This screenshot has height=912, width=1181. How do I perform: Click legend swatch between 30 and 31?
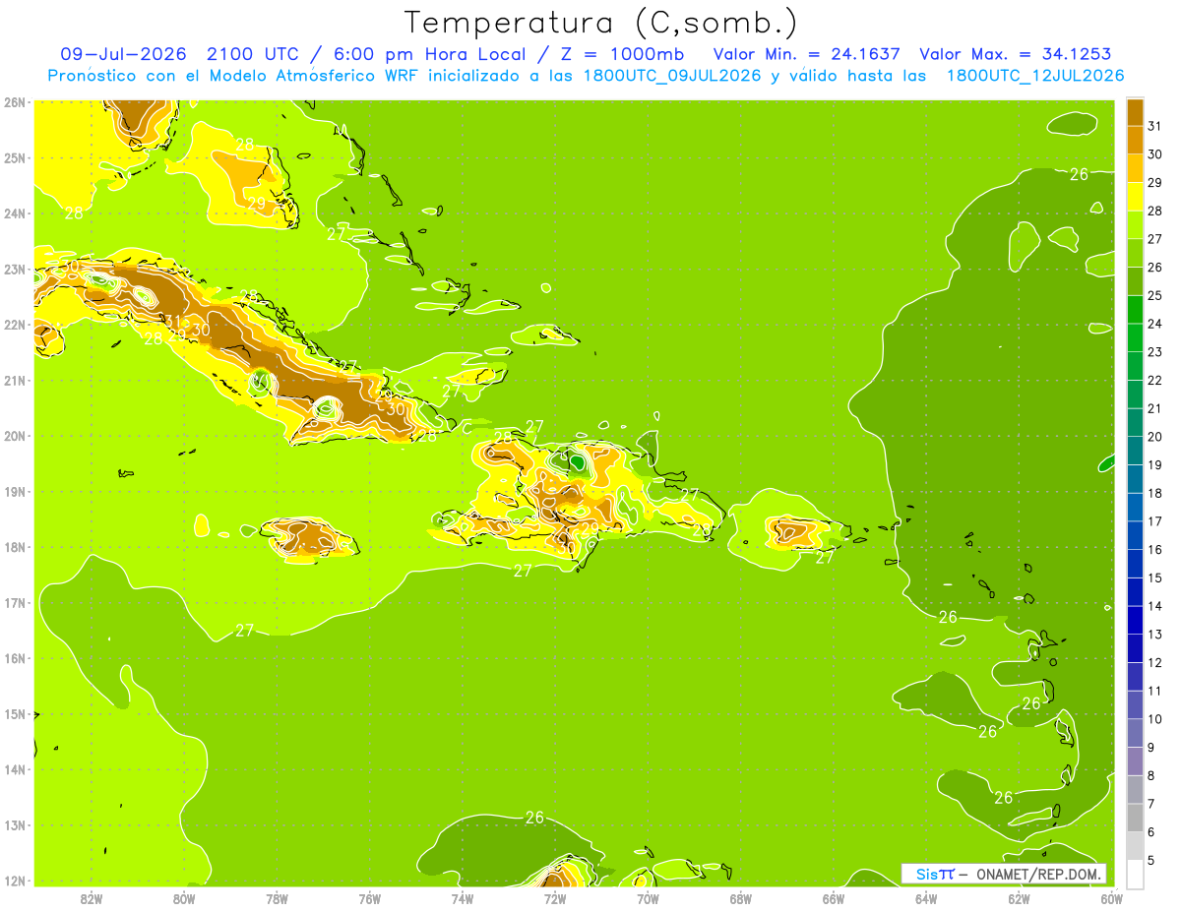[1135, 140]
